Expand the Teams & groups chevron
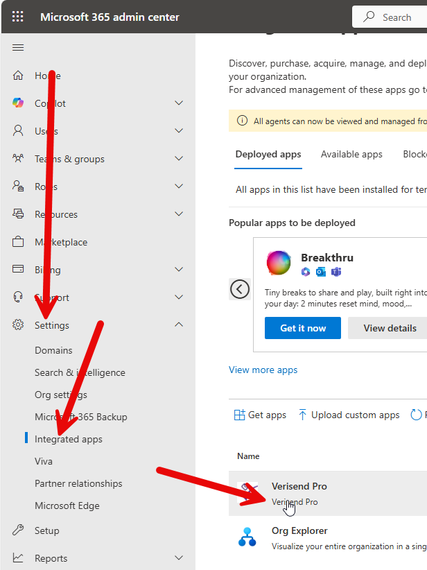427x570 pixels. [x=179, y=158]
